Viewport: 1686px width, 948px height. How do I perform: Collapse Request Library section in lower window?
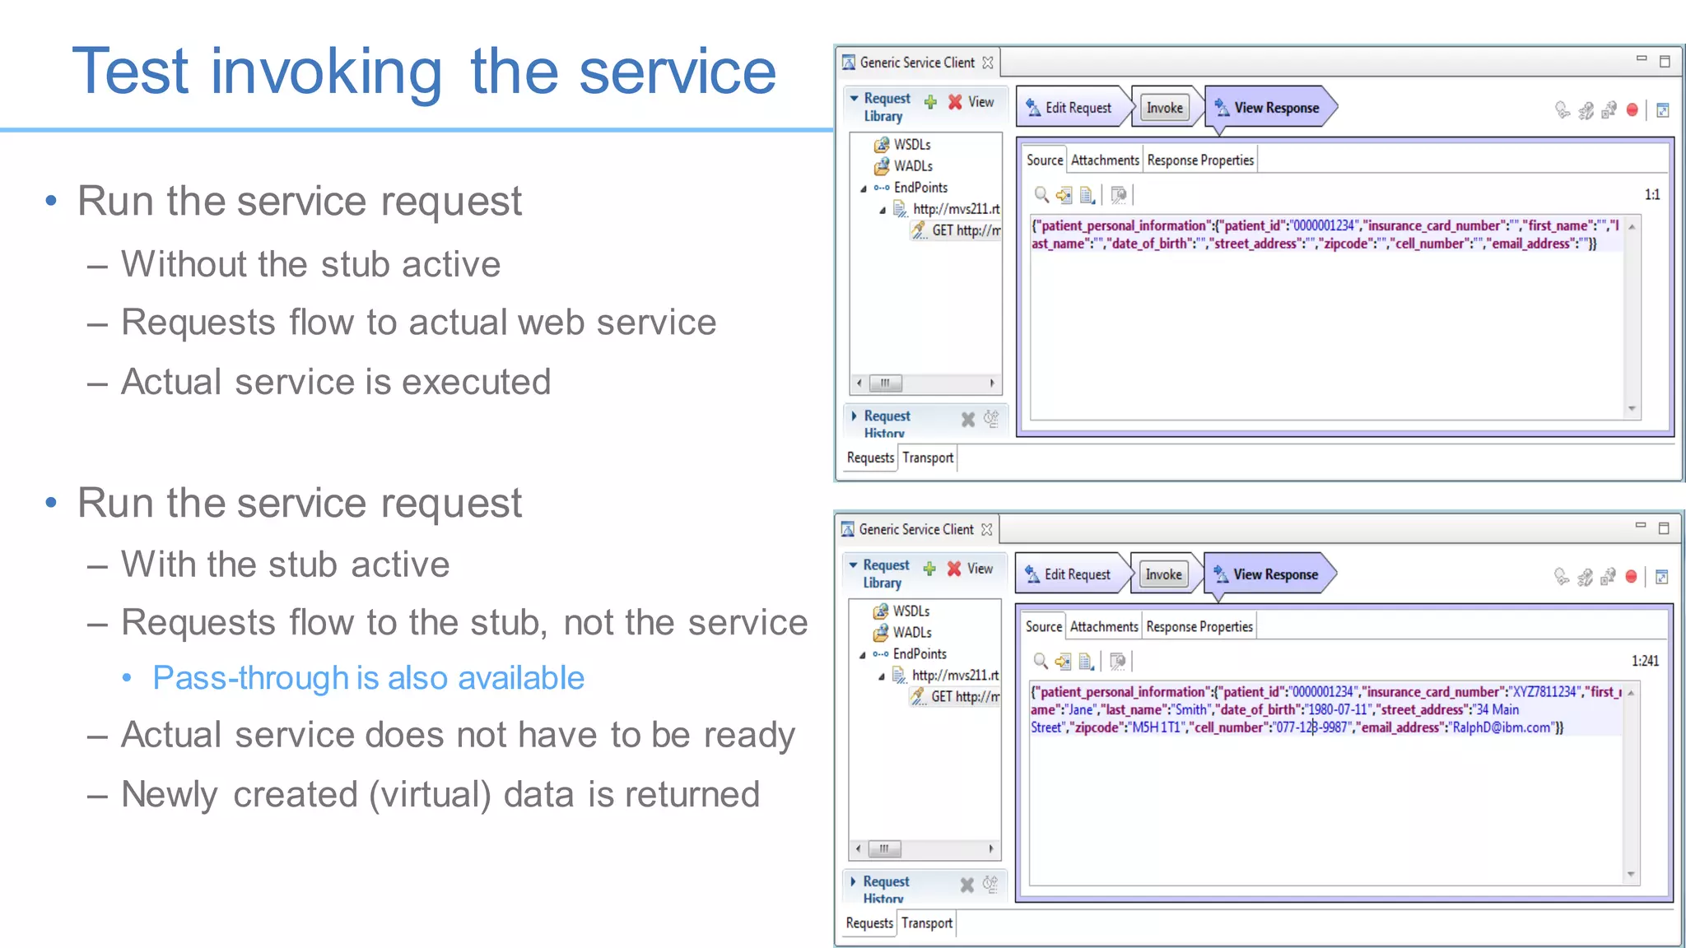[854, 565]
